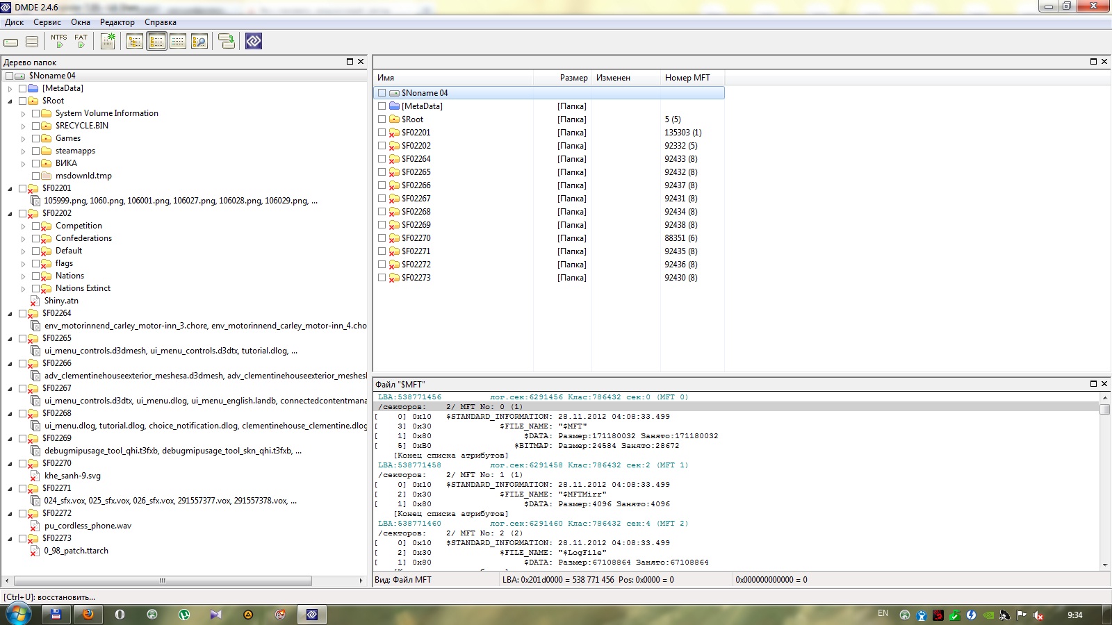Expand the Nations folder node

(23, 276)
